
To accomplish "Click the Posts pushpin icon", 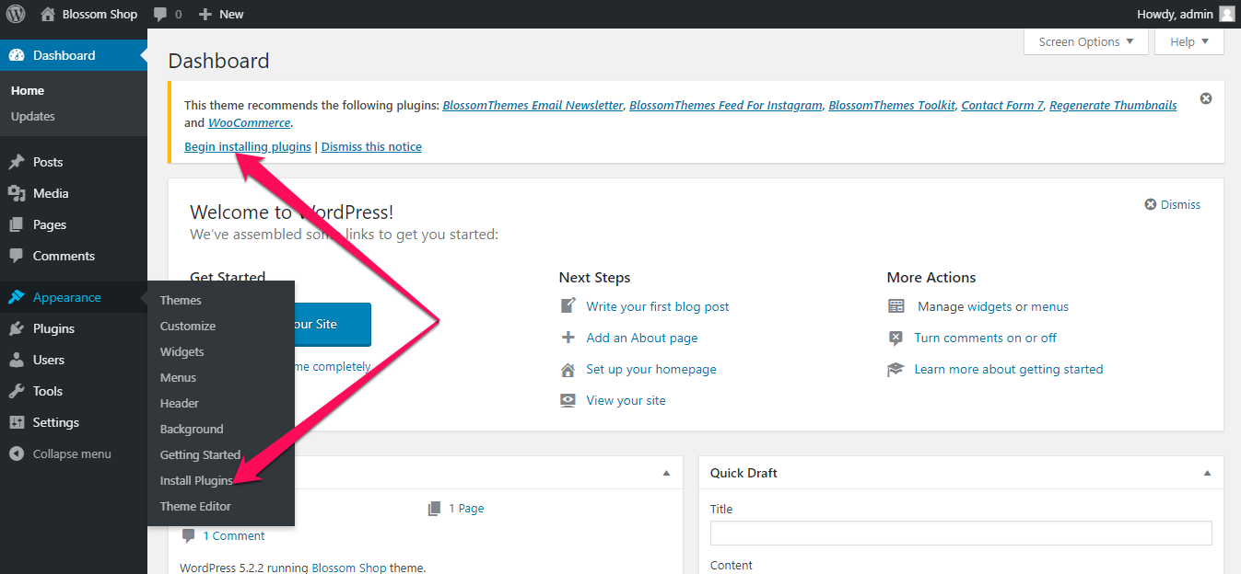I will (x=17, y=162).
